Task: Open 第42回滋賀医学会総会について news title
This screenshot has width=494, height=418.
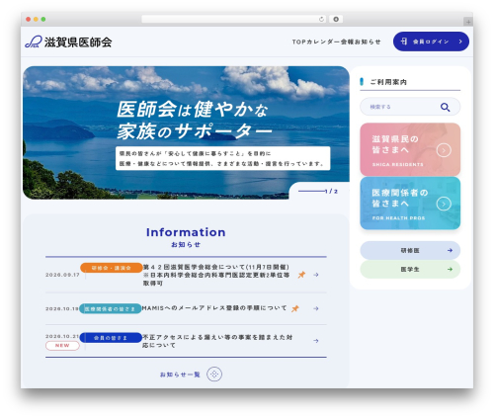Action: (x=216, y=275)
